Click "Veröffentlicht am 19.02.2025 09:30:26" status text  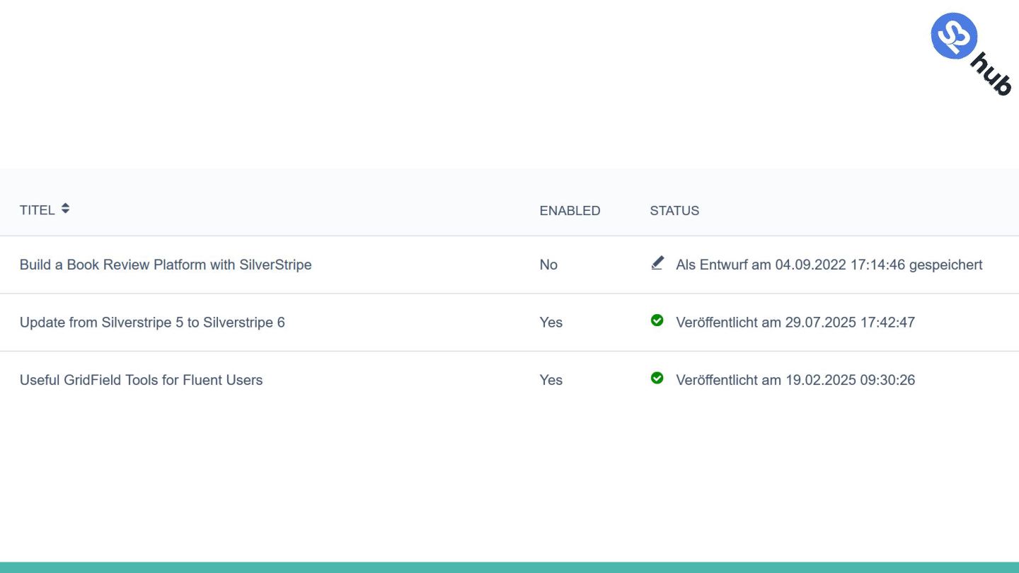795,380
